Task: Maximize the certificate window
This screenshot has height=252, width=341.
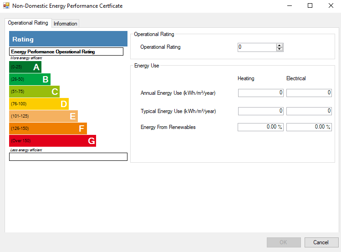Action: click(x=310, y=6)
